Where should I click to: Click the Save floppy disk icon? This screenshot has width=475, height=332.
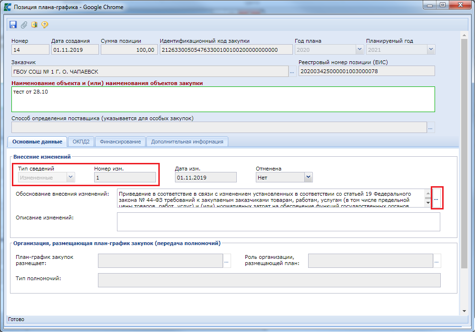(13, 25)
